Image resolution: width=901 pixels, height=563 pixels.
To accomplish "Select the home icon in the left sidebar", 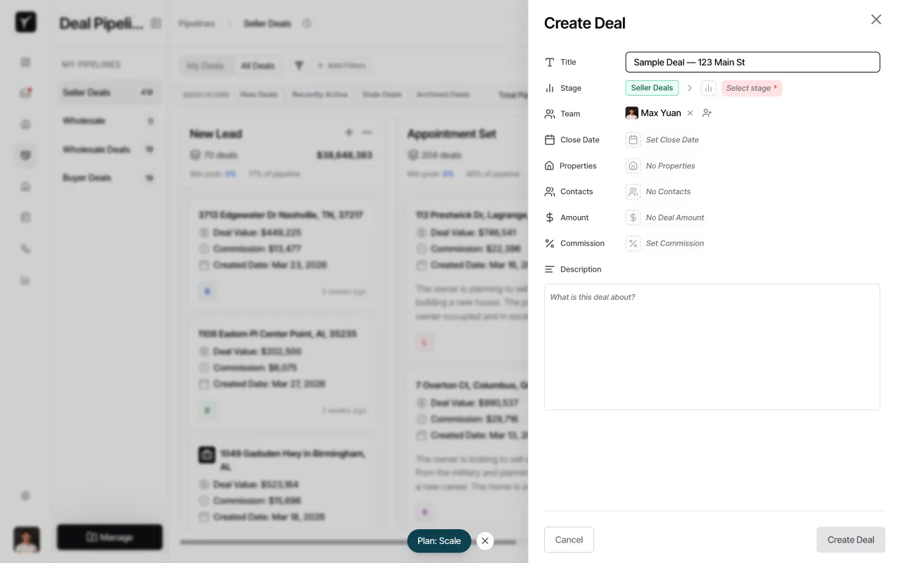I will (x=25, y=186).
